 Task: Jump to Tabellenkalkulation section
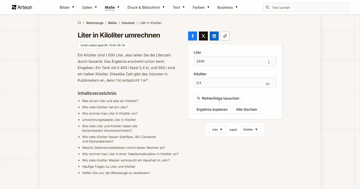click(x=130, y=154)
